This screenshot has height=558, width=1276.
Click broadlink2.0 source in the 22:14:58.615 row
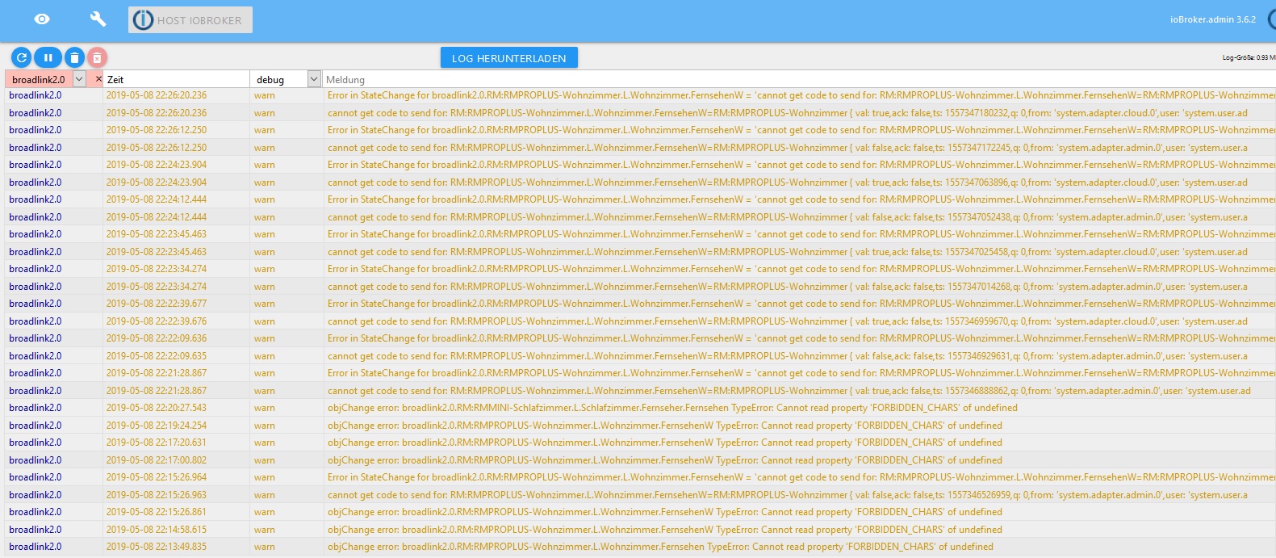36,530
